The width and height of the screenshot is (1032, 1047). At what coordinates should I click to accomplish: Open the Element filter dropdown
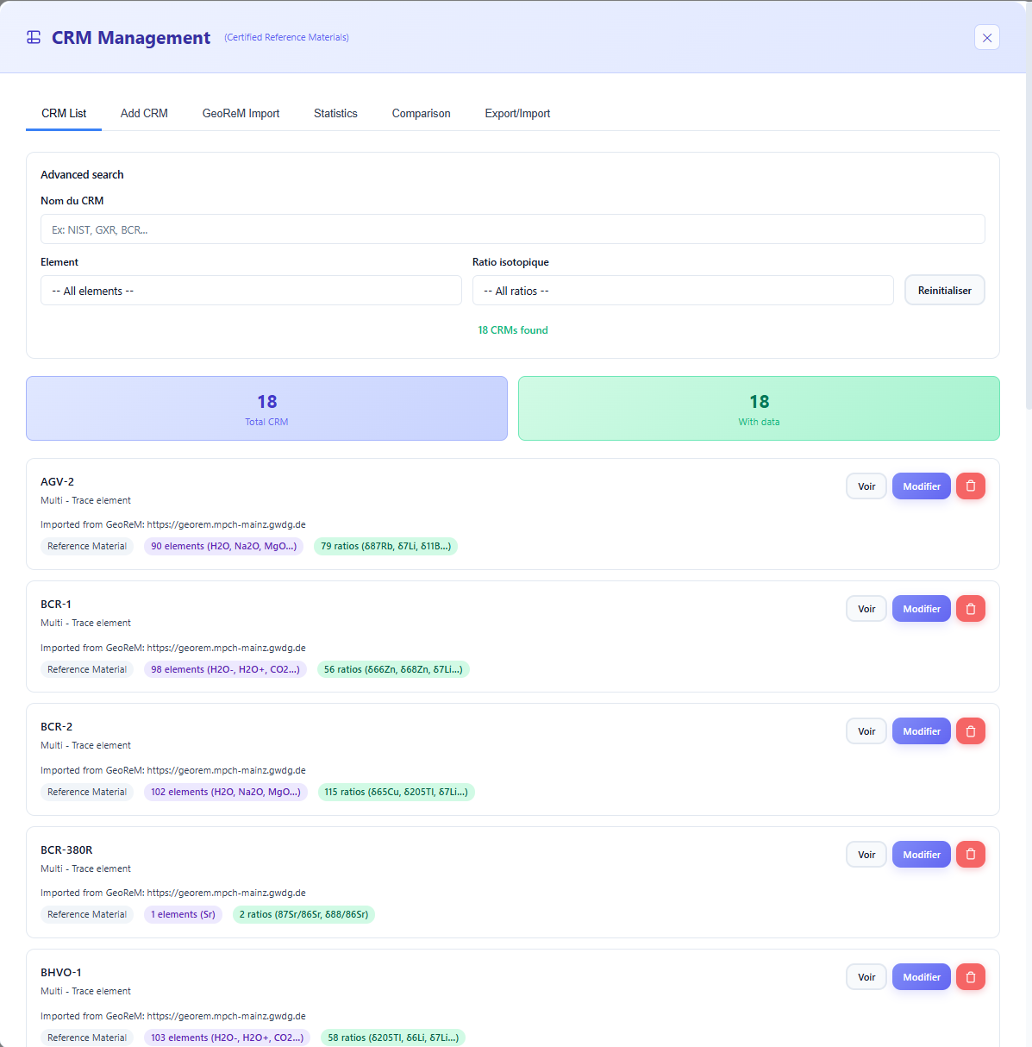pyautogui.click(x=251, y=291)
